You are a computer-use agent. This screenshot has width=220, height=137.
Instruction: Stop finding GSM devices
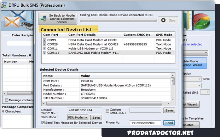tap(168, 20)
